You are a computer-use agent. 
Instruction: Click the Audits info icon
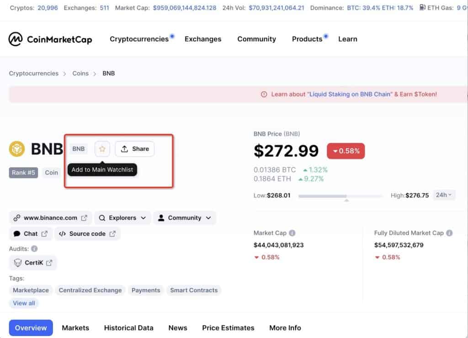tap(34, 248)
